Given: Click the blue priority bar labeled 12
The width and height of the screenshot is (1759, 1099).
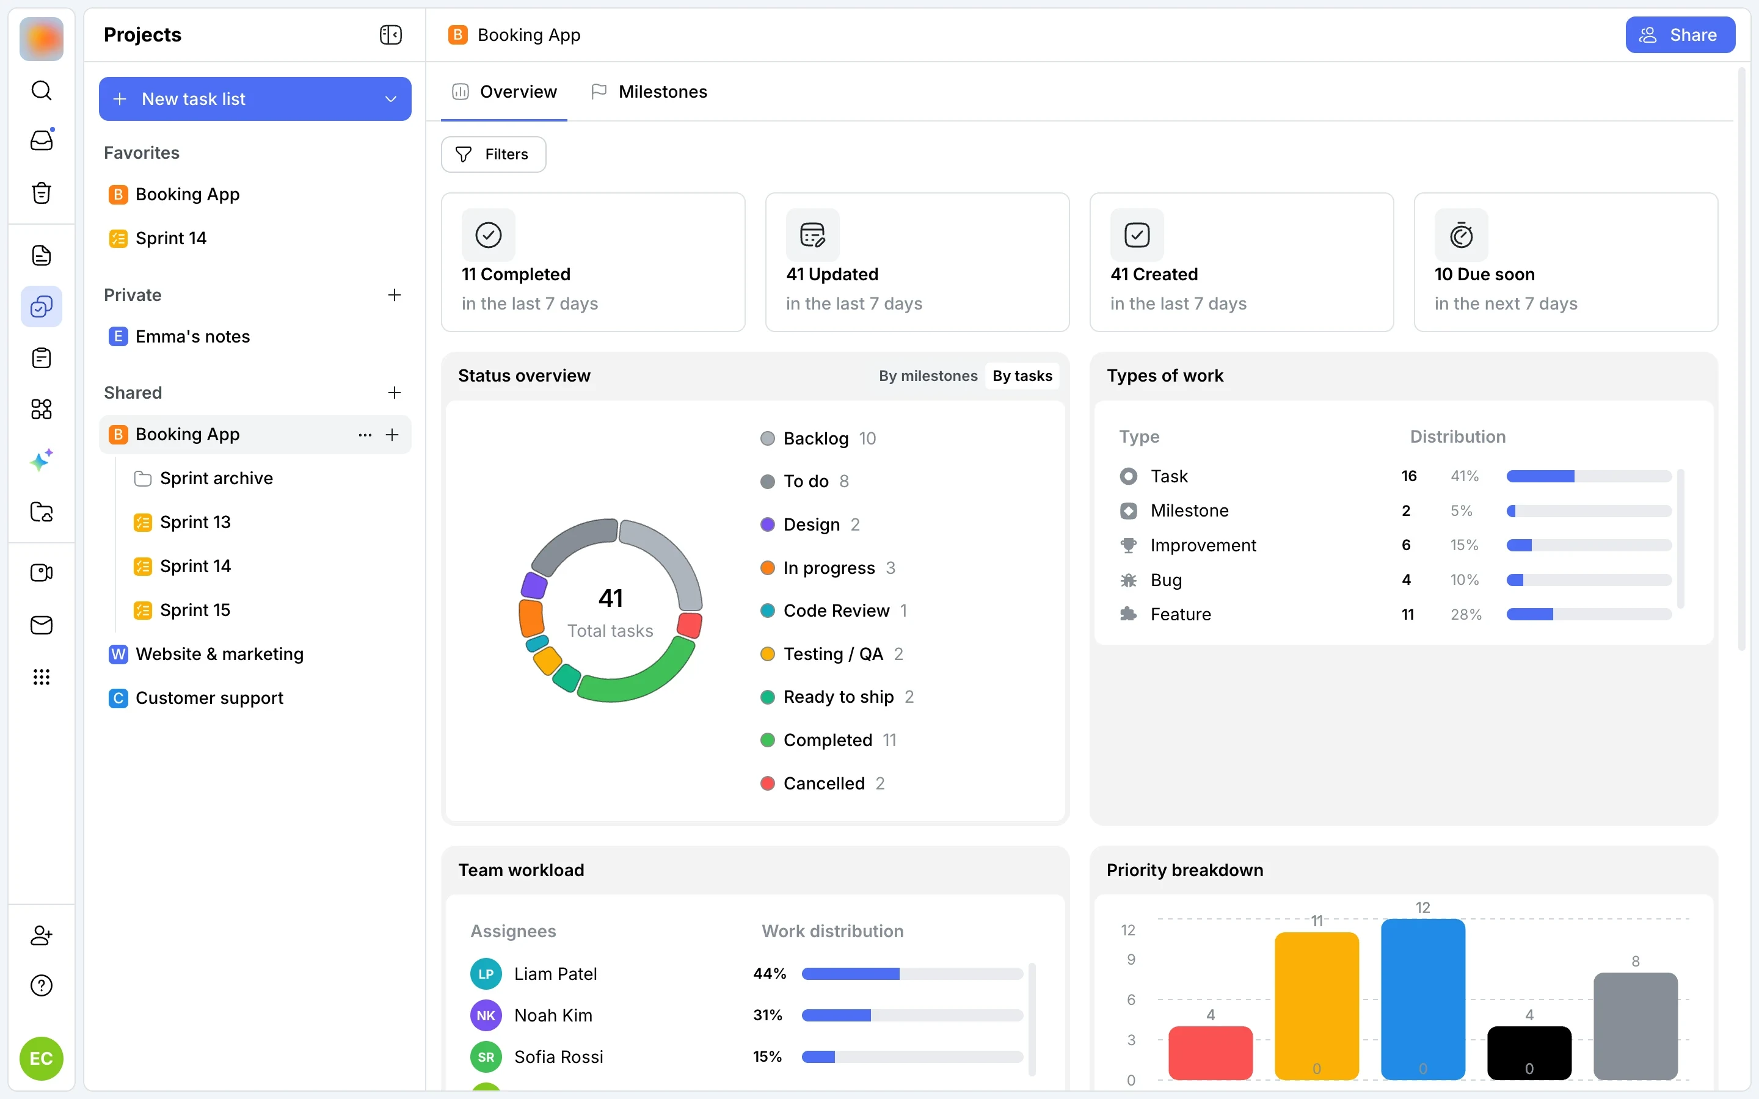Looking at the screenshot, I should pyautogui.click(x=1422, y=999).
